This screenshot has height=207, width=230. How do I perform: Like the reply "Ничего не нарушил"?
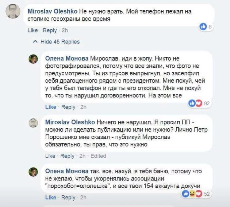(x=50, y=156)
